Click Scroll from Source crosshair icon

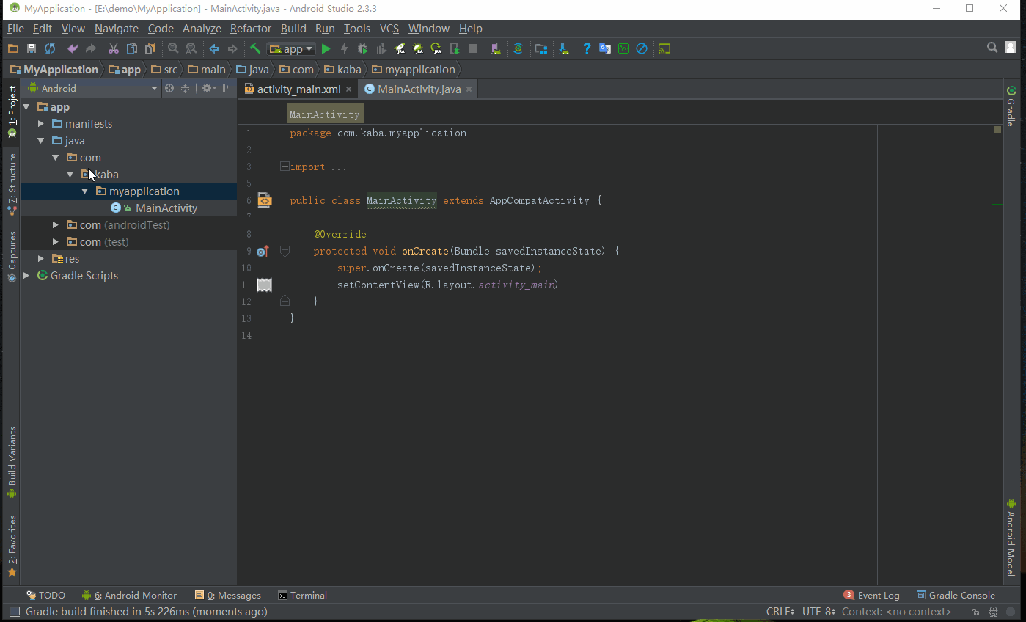click(169, 88)
